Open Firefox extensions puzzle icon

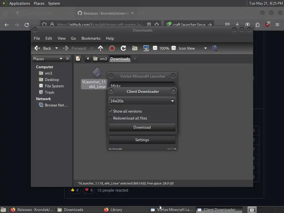[257, 25]
